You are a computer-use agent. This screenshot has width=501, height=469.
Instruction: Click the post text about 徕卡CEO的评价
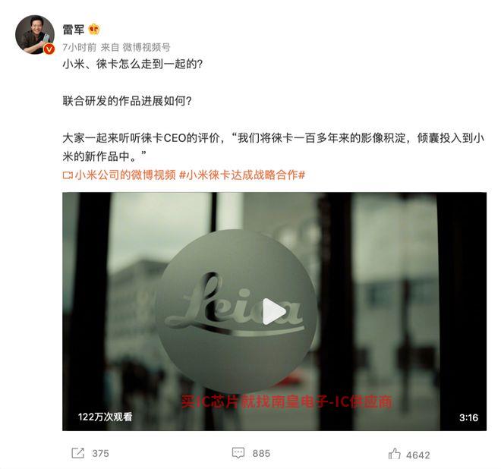pos(273,147)
